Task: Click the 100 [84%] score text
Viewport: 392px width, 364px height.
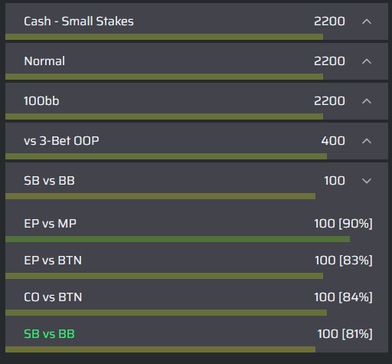Action: [343, 297]
